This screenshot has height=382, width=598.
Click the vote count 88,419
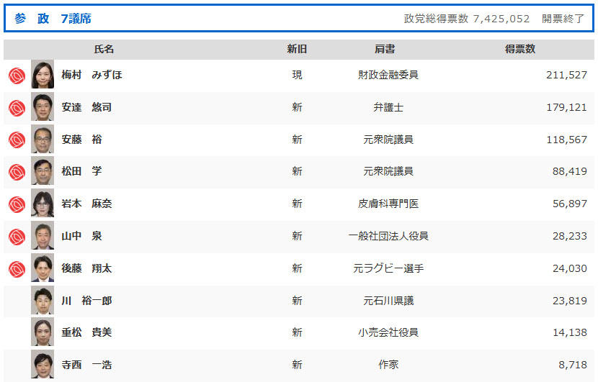tap(569, 171)
